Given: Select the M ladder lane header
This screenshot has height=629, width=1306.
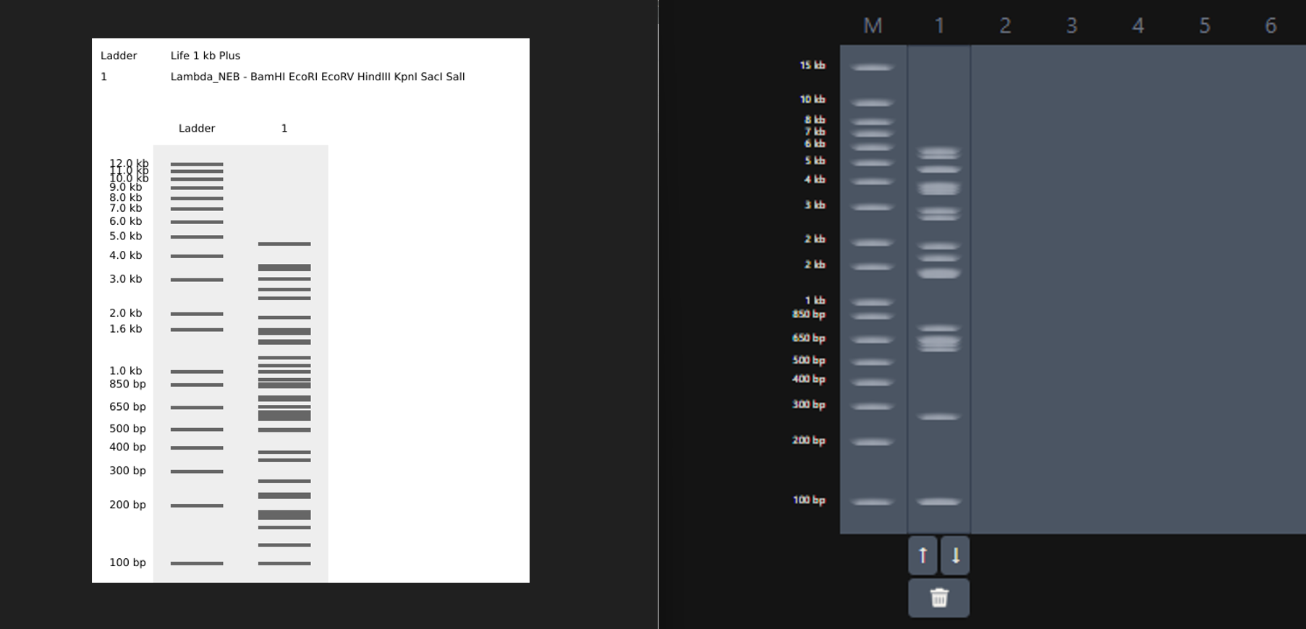Looking at the screenshot, I should (873, 26).
